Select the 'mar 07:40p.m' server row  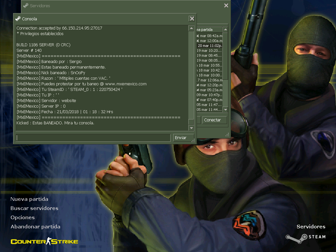pyautogui.click(x=209, y=100)
